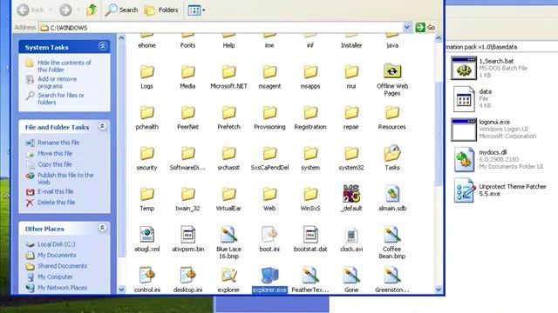
Task: Click Search for files or folders
Action: coord(61,98)
